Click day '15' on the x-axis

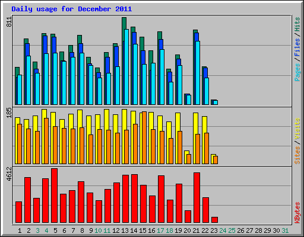(142, 230)
